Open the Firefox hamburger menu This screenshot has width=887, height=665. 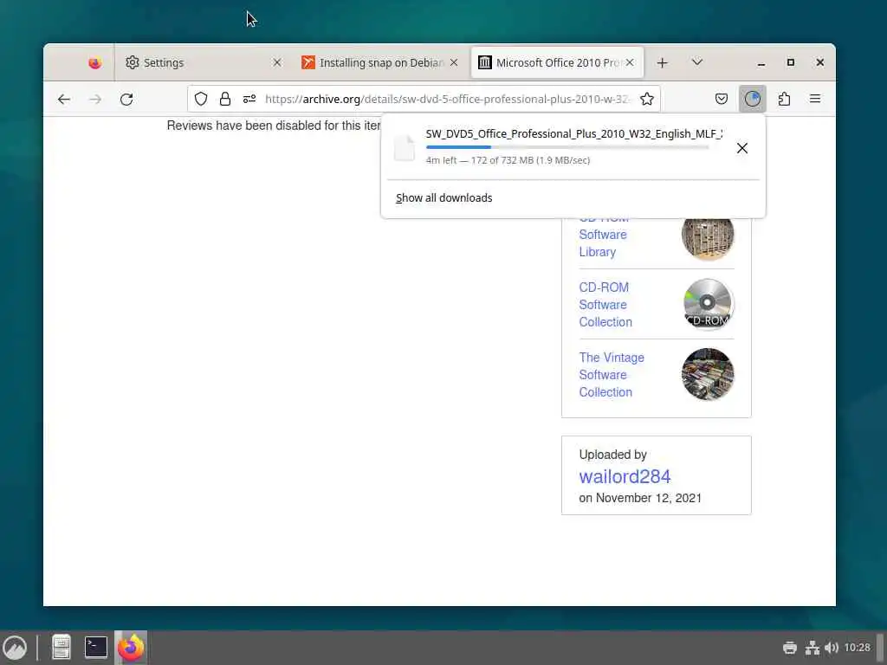(815, 99)
